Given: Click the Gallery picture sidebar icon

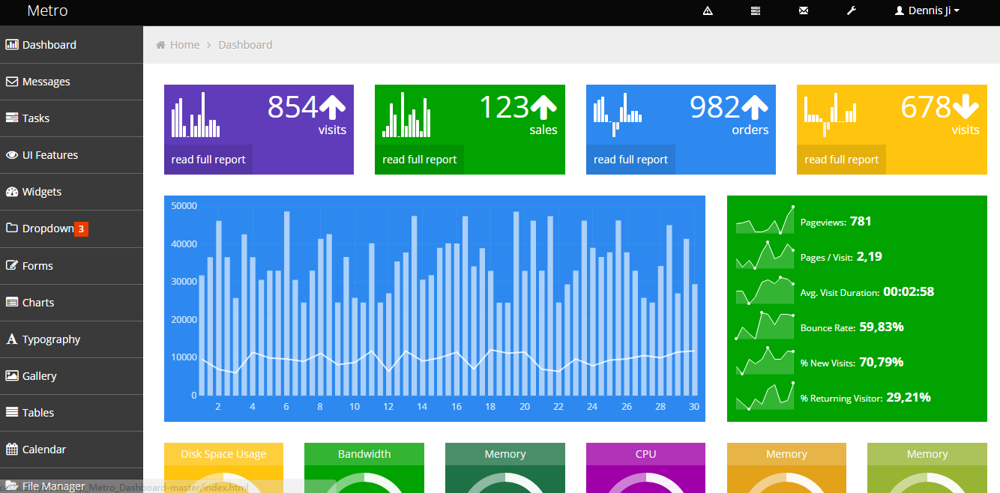Looking at the screenshot, I should (x=12, y=375).
